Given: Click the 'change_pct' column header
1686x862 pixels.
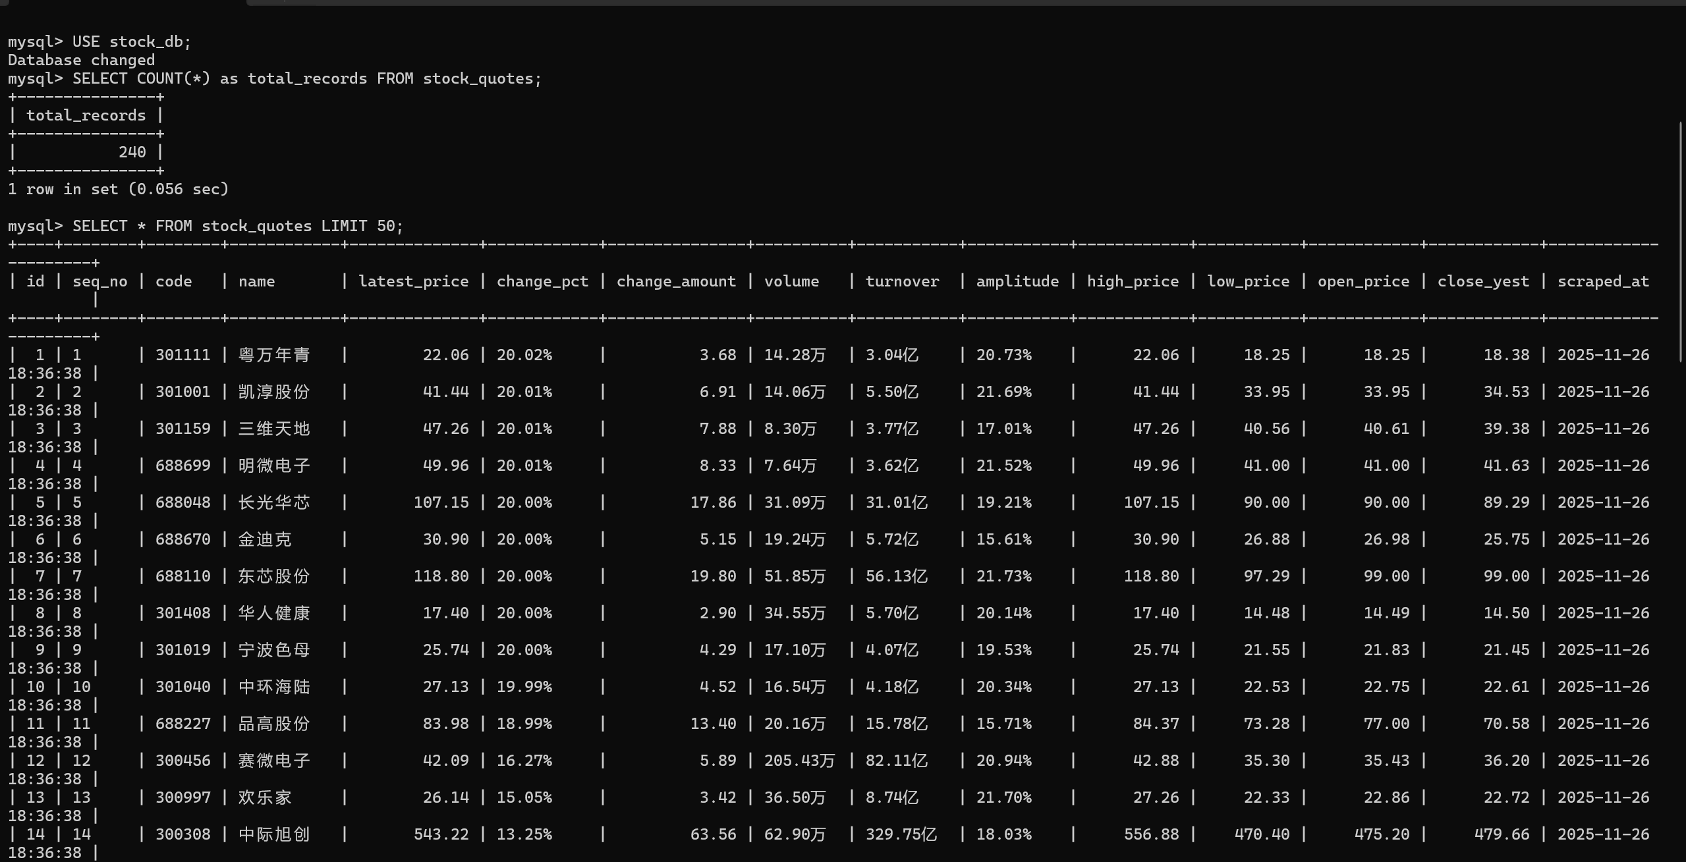Looking at the screenshot, I should pyautogui.click(x=542, y=281).
